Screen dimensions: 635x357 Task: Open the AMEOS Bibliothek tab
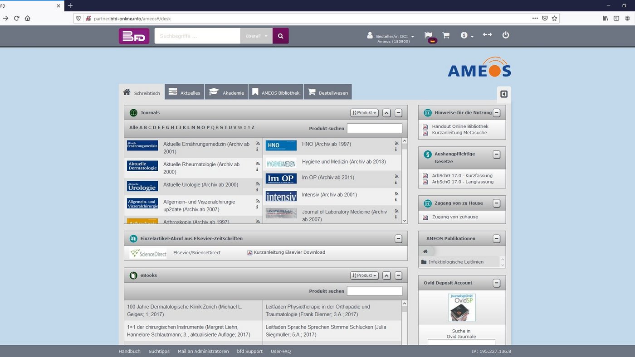click(x=276, y=92)
